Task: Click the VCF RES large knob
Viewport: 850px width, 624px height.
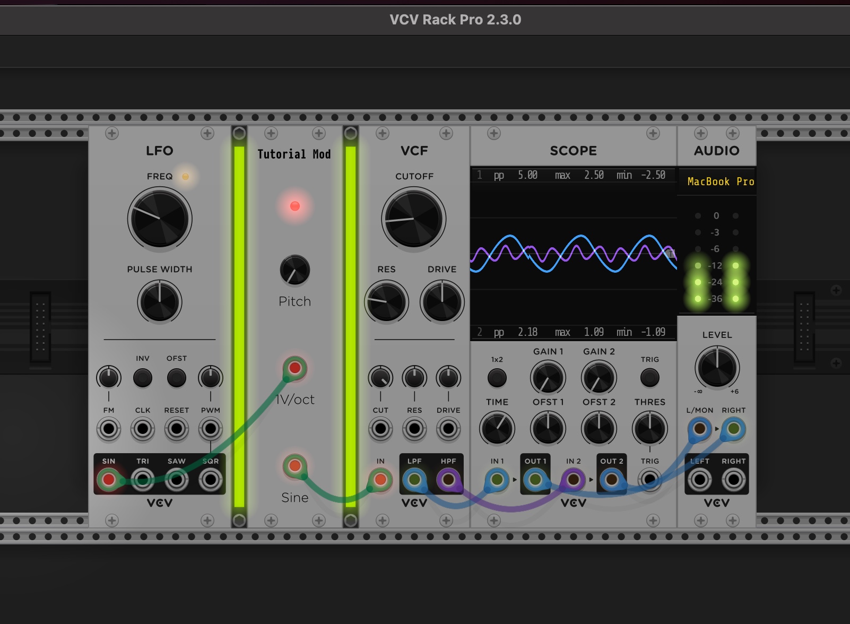Action: 387,301
